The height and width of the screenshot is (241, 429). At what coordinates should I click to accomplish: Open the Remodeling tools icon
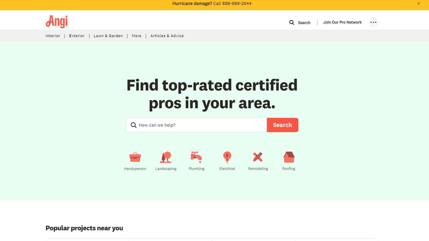(258, 157)
